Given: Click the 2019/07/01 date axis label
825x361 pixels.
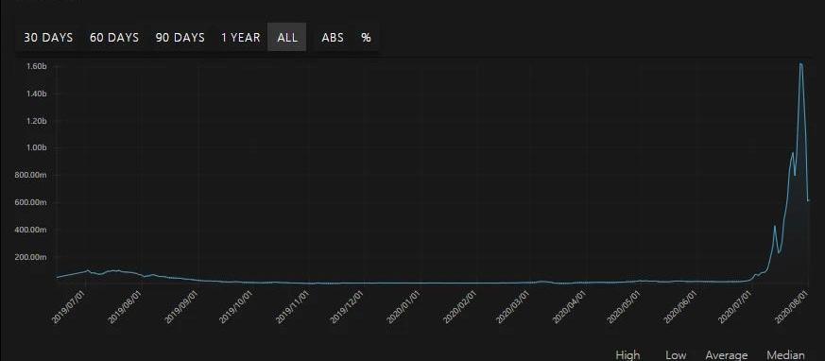Looking at the screenshot, I should 70,306.
